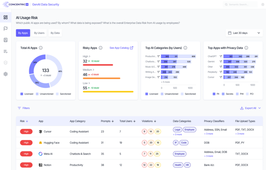Click the info icon beside Total AI Apps
The image size is (266, 170).
pyautogui.click(x=41, y=48)
